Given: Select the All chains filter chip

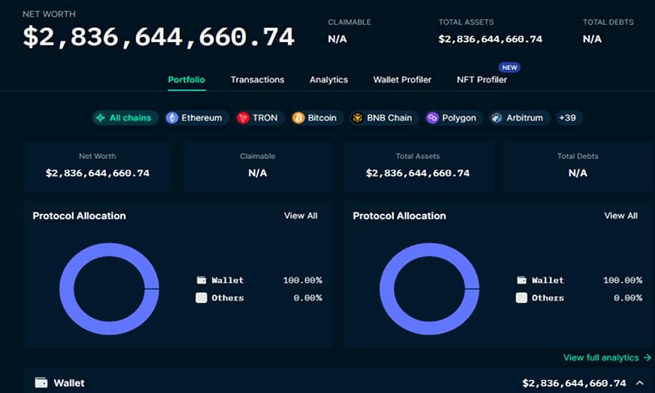Looking at the screenshot, I should click(x=124, y=118).
